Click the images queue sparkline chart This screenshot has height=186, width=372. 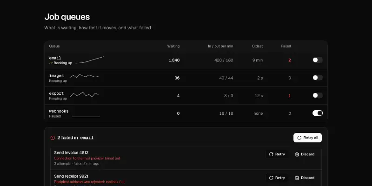click(x=84, y=76)
